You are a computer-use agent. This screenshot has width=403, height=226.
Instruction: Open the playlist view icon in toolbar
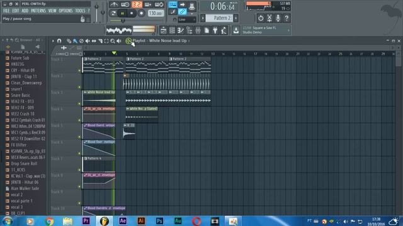(164, 31)
